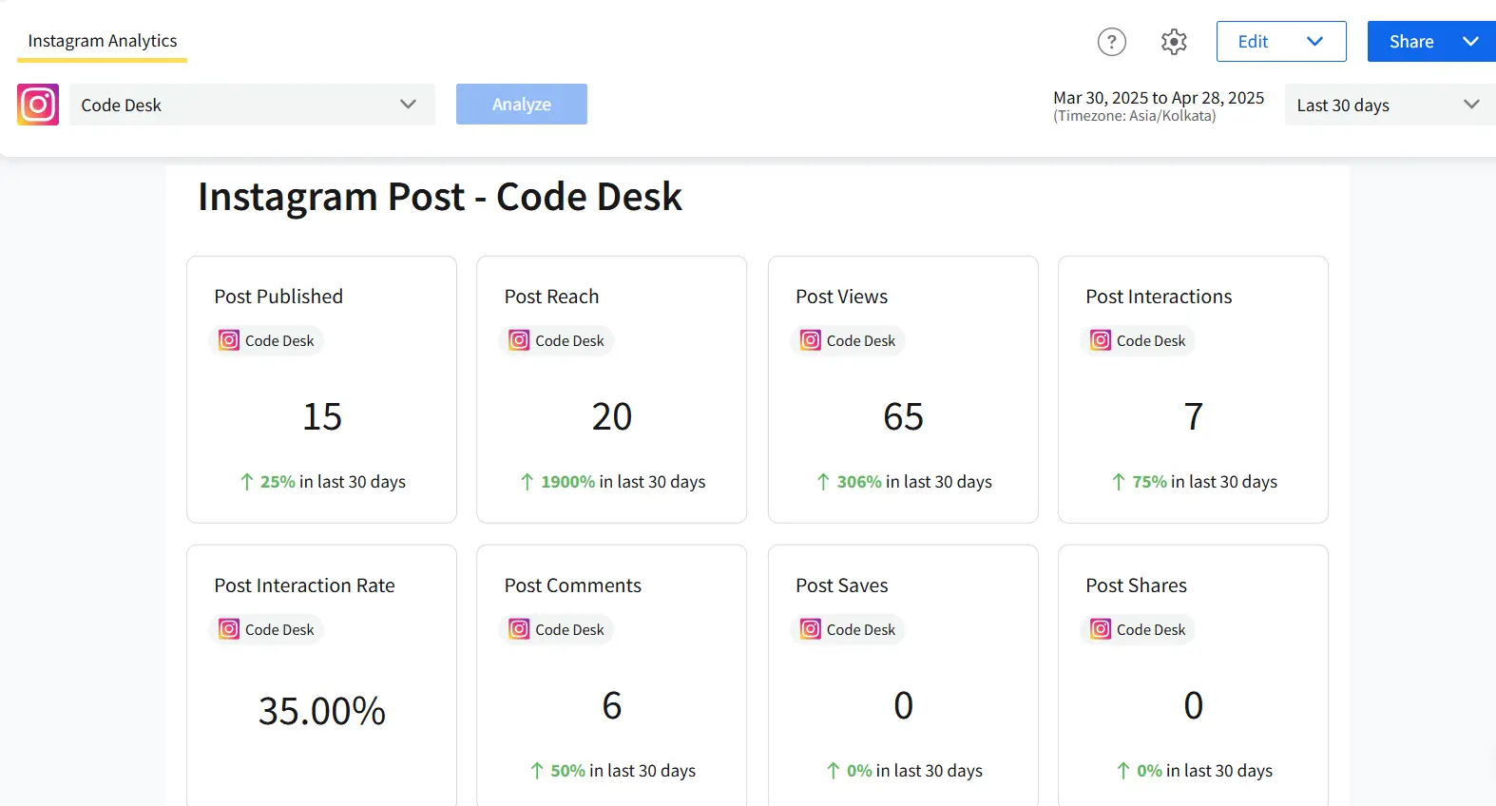Click the Share button label

point(1411,42)
